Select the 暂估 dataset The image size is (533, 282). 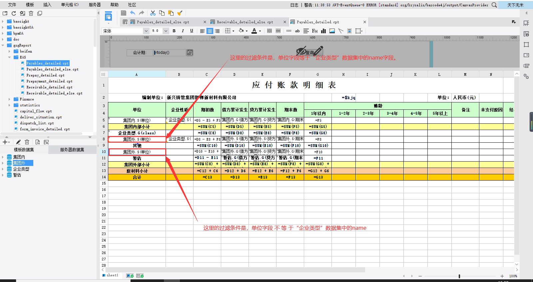pos(17,175)
